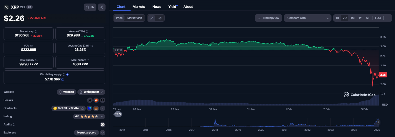Click the red 2.25 current price tag
This screenshot has height=137, width=395.
[x=383, y=75]
